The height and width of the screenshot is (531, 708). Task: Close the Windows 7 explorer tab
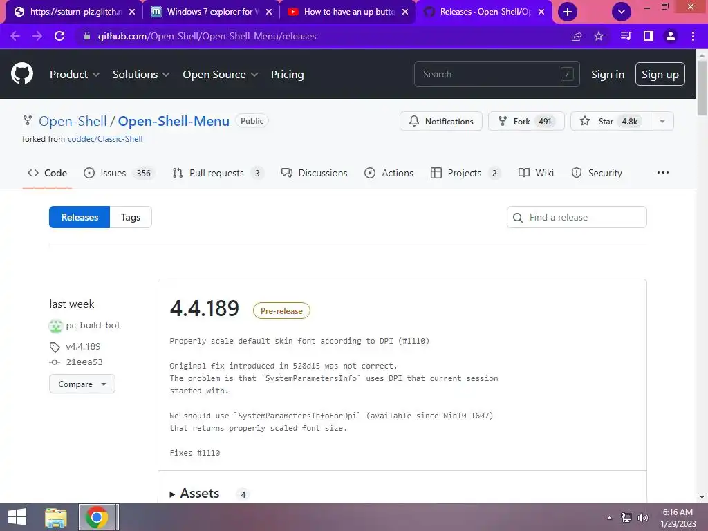(x=269, y=12)
